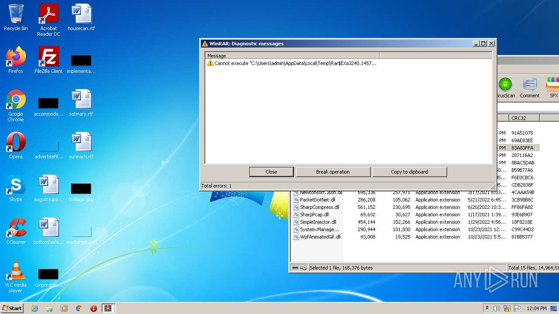Image resolution: width=559 pixels, height=314 pixels.
Task: Click CRC32 value 91A51075
Action: click(x=522, y=133)
